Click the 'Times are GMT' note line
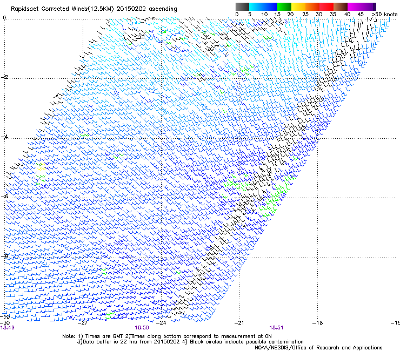Image resolution: width=400 pixels, height=351 pixels. tap(167, 336)
